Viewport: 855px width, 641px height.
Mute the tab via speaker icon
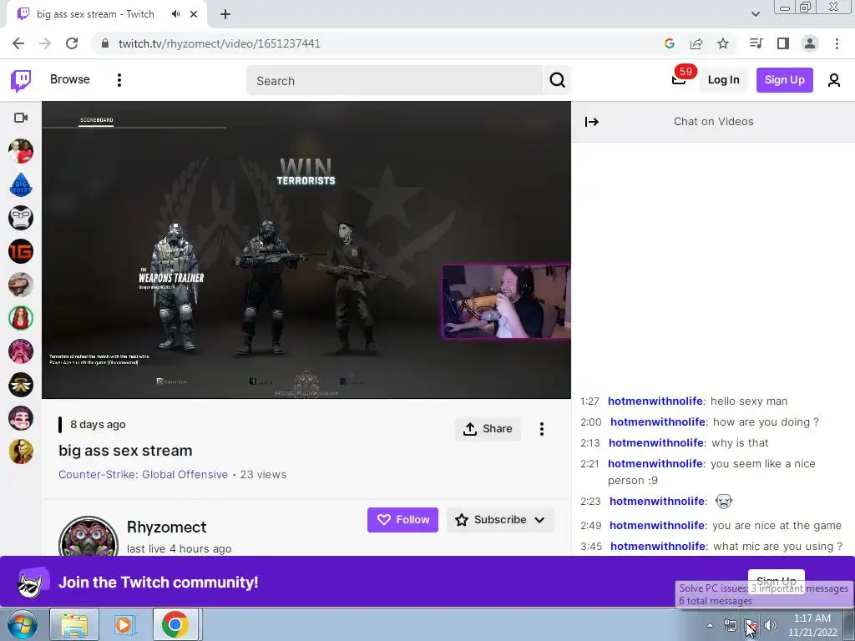tap(175, 14)
